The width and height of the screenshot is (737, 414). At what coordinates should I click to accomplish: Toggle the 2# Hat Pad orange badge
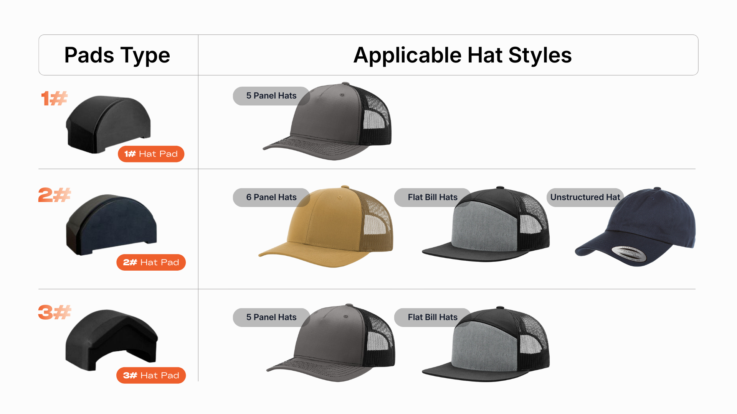coord(151,262)
